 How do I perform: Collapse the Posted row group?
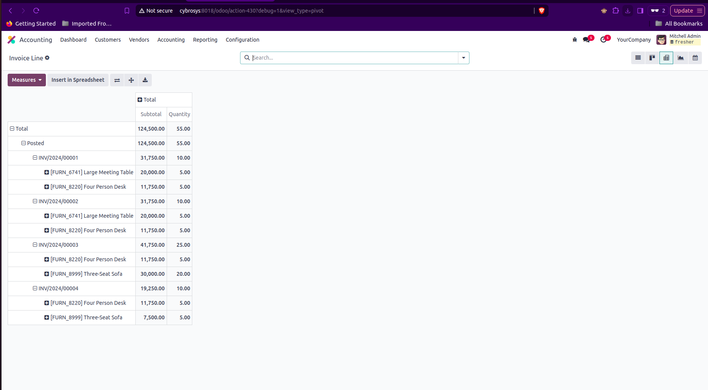33,143
